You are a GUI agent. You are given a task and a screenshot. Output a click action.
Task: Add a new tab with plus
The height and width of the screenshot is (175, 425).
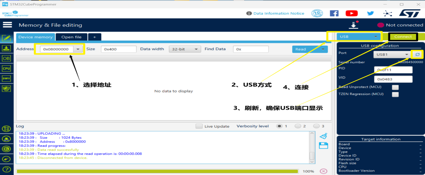95,37
